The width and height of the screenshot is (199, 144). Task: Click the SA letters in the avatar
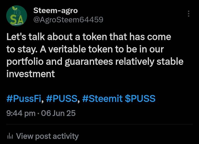tap(16, 20)
